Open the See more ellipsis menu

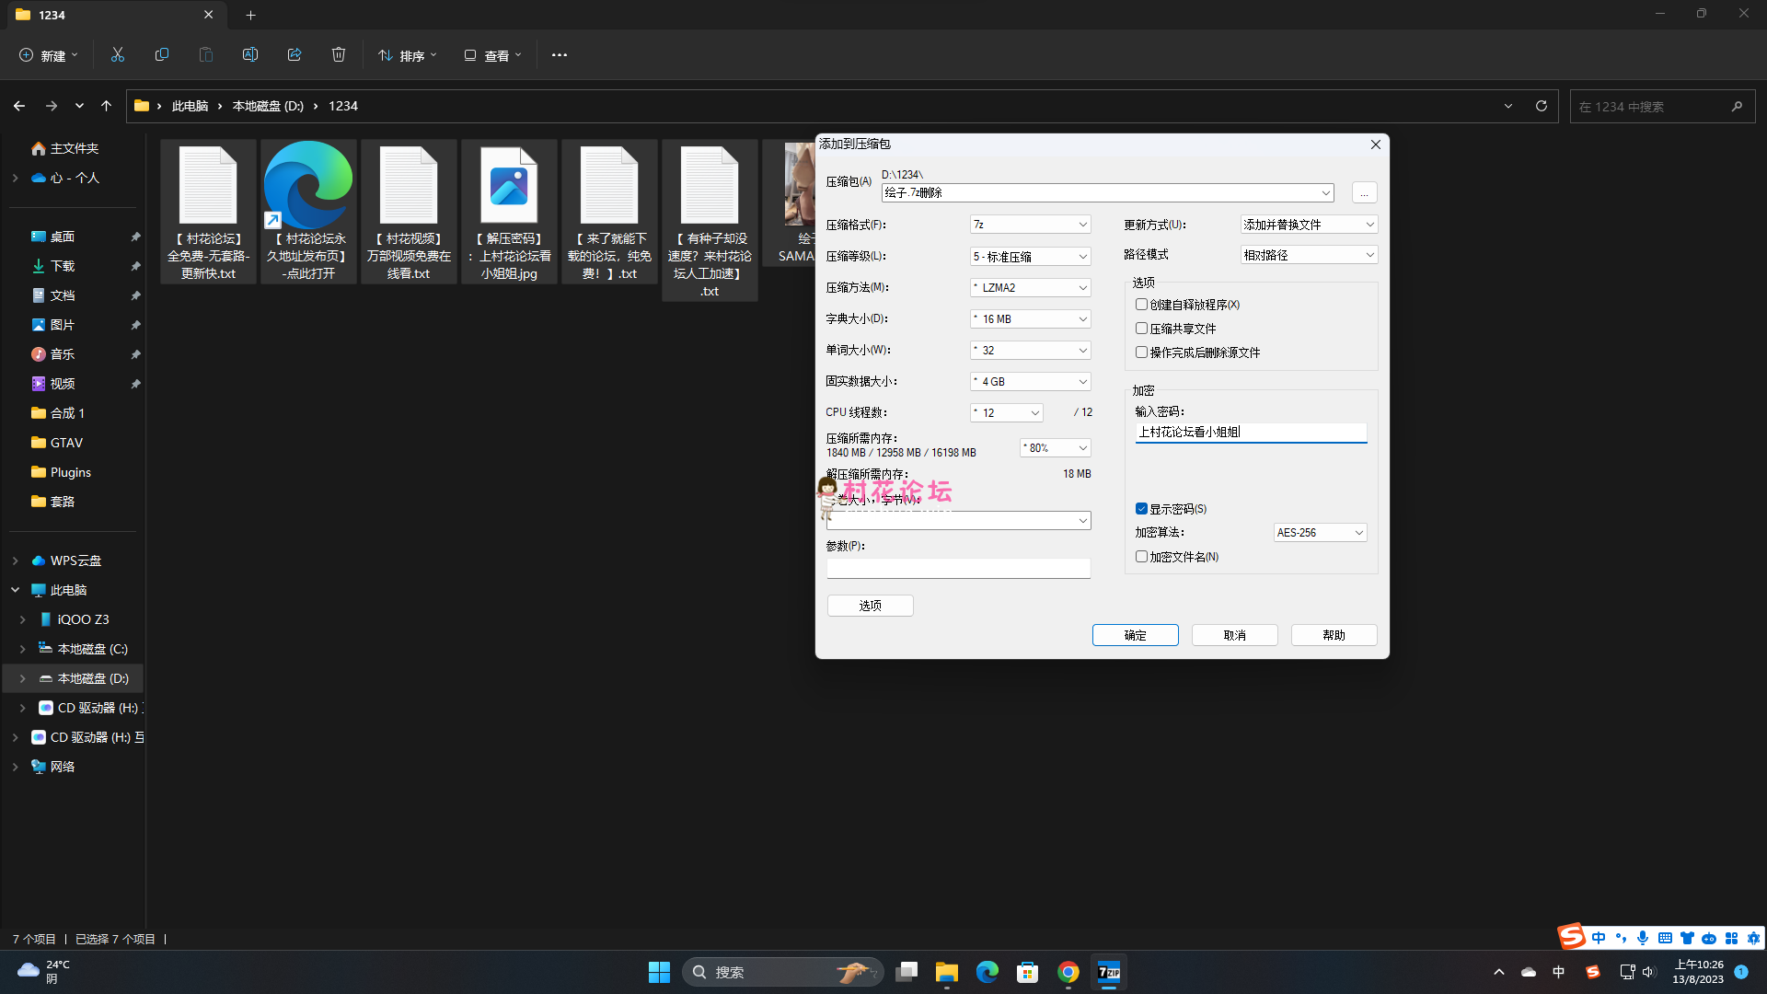coord(560,55)
